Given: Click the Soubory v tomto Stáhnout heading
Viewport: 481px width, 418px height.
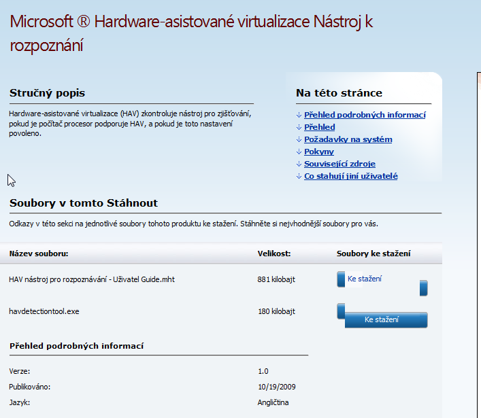Looking at the screenshot, I should [84, 203].
